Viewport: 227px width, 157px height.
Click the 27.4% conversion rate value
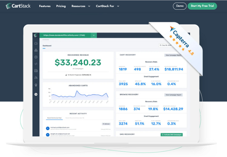tap(154, 69)
